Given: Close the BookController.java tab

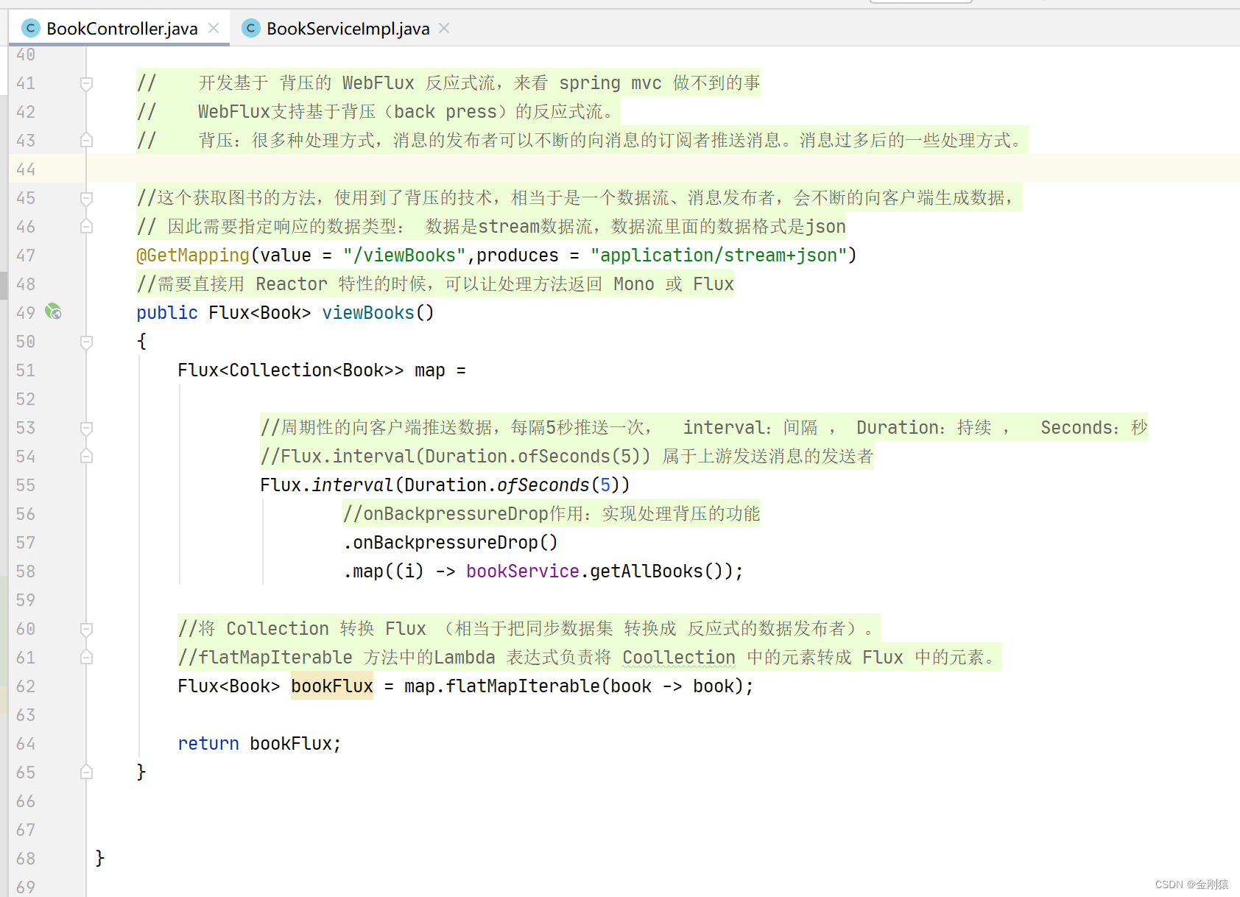Looking at the screenshot, I should click(x=214, y=28).
